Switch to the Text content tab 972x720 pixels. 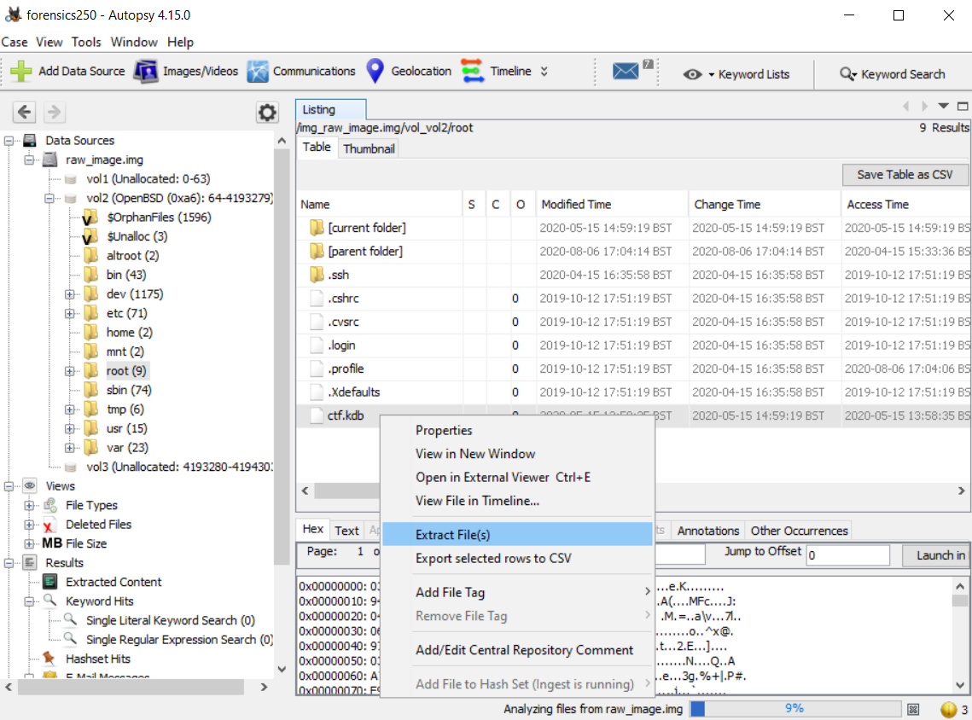click(346, 531)
